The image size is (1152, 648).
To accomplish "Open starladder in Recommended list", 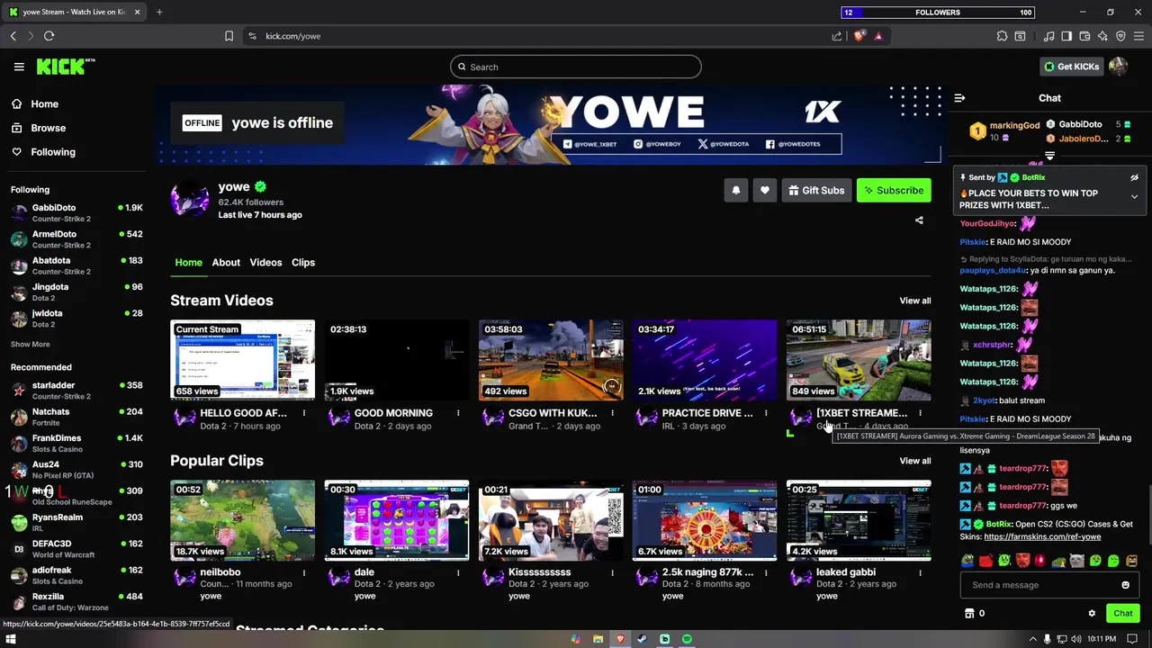I will point(76,390).
